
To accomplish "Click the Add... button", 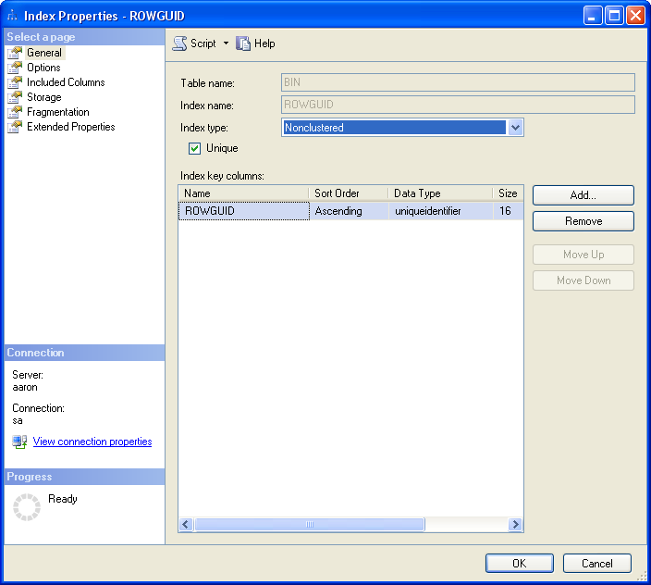I will 583,195.
